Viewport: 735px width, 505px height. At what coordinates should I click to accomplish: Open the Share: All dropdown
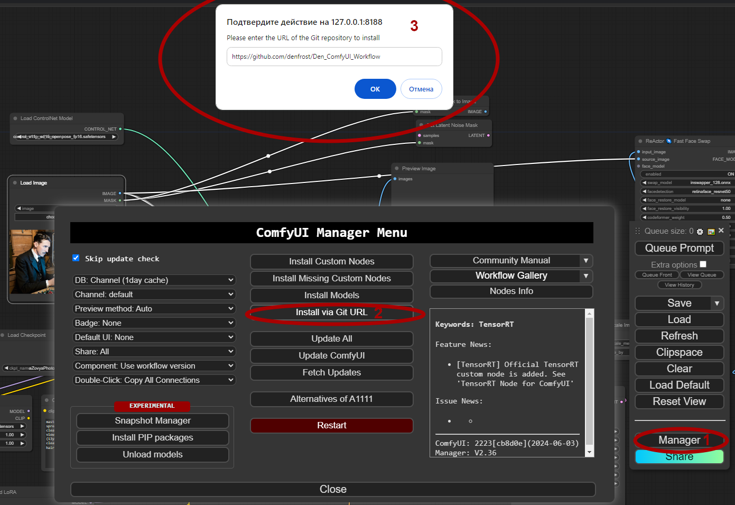[154, 351]
